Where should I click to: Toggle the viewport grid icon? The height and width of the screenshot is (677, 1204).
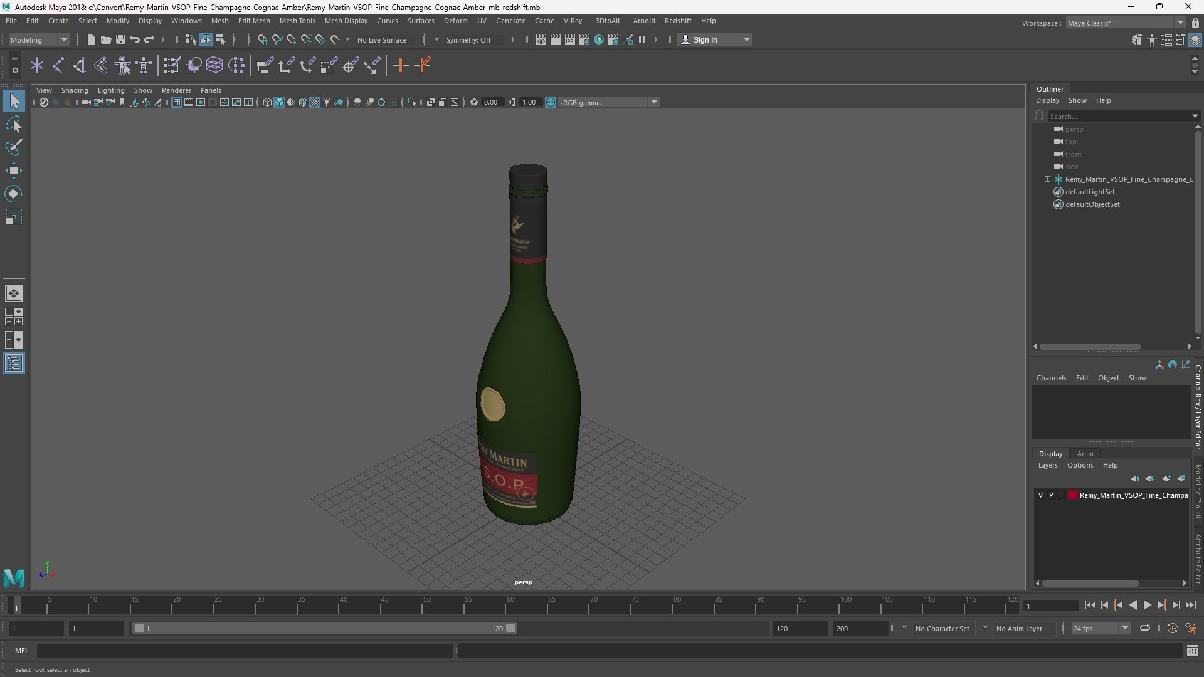177,102
